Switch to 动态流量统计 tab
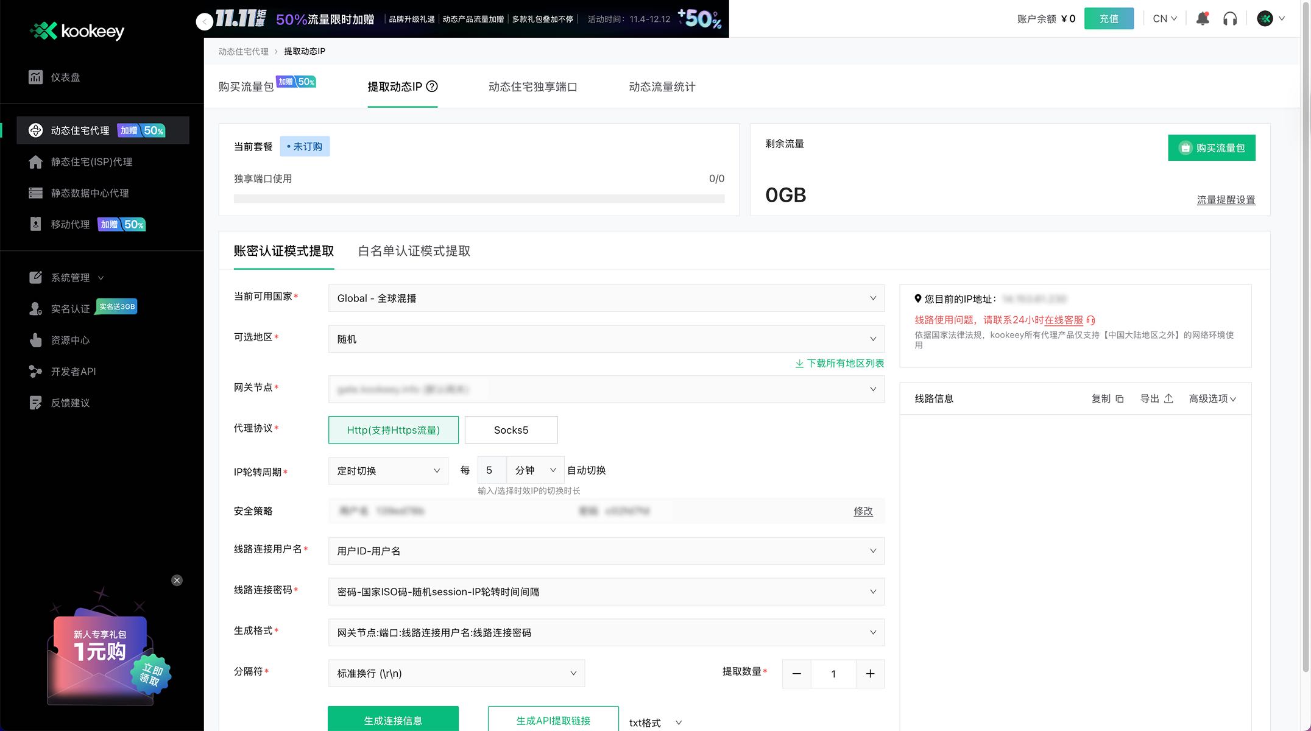Viewport: 1311px width, 731px height. click(x=662, y=87)
